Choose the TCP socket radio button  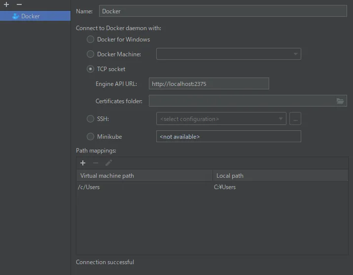[x=90, y=69]
